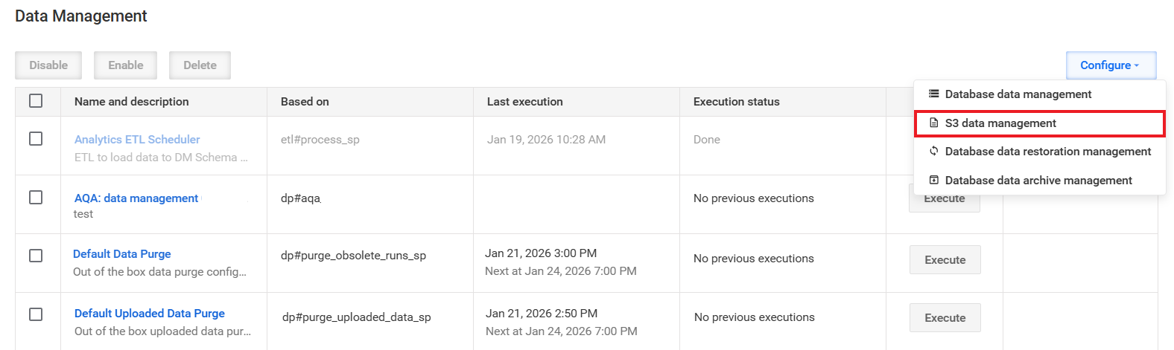This screenshot has height=350, width=1174.
Task: Open the Default Uploaded Data Purge link
Action: (150, 313)
